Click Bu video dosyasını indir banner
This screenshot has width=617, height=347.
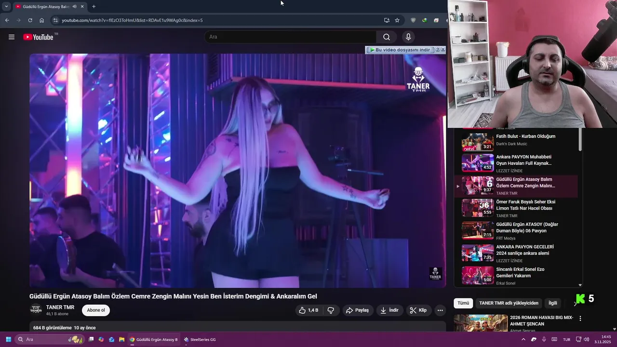(x=400, y=50)
